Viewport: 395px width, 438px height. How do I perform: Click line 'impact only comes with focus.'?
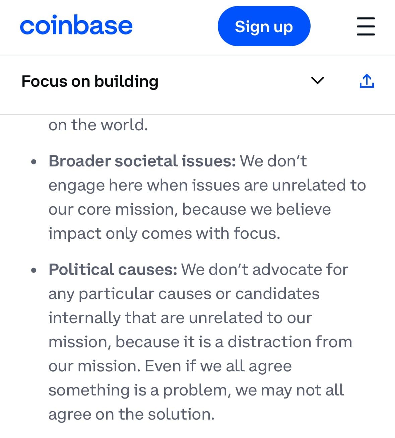[164, 233]
